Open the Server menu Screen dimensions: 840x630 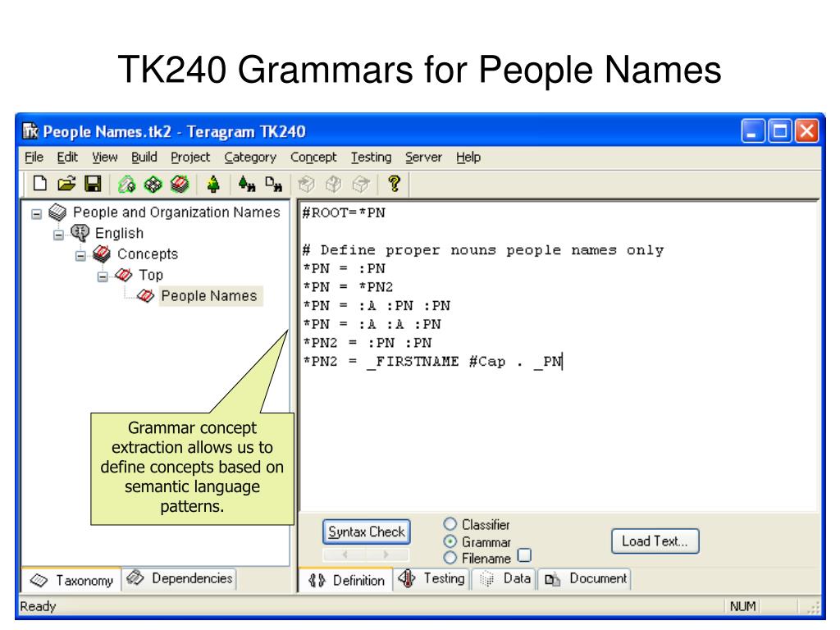coord(424,157)
